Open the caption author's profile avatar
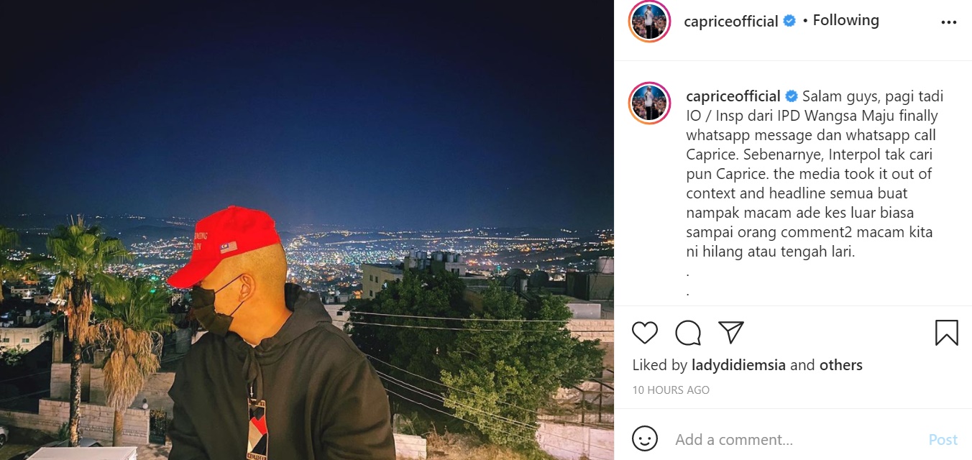The image size is (972, 460). pyautogui.click(x=649, y=103)
